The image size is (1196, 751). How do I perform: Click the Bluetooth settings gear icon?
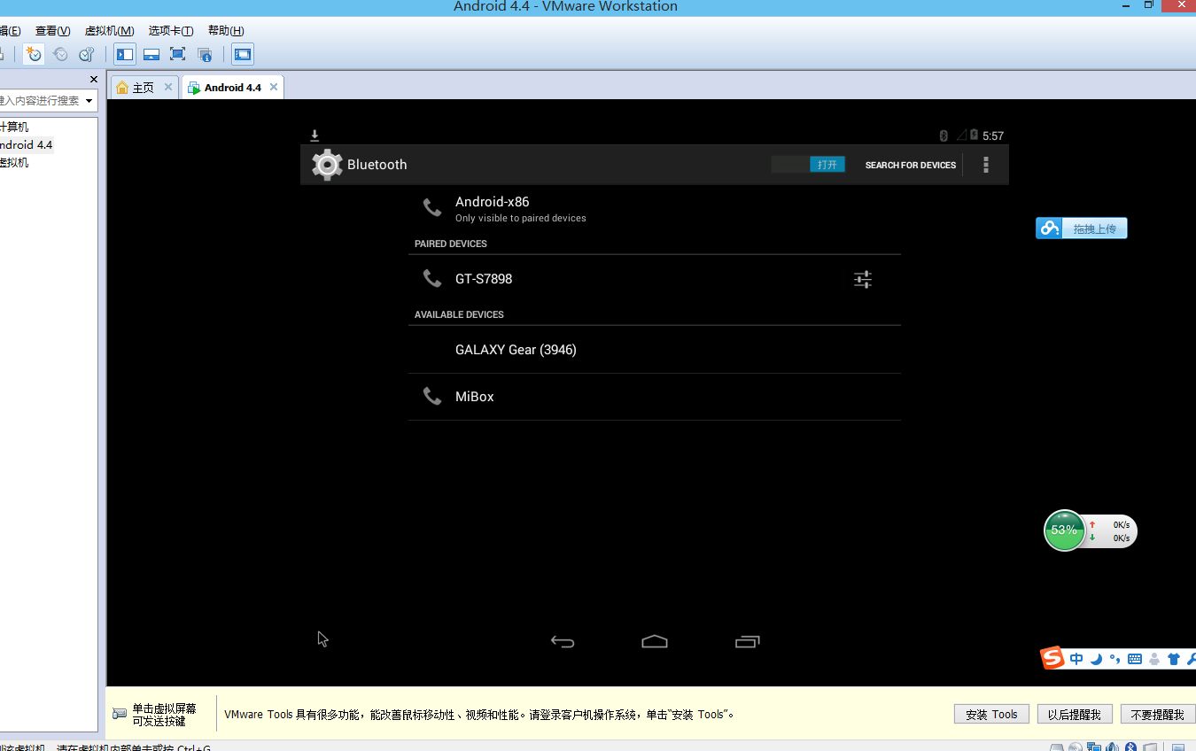(x=327, y=165)
